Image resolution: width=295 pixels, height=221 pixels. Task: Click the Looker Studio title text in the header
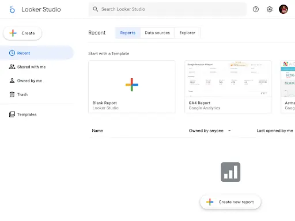click(x=41, y=9)
